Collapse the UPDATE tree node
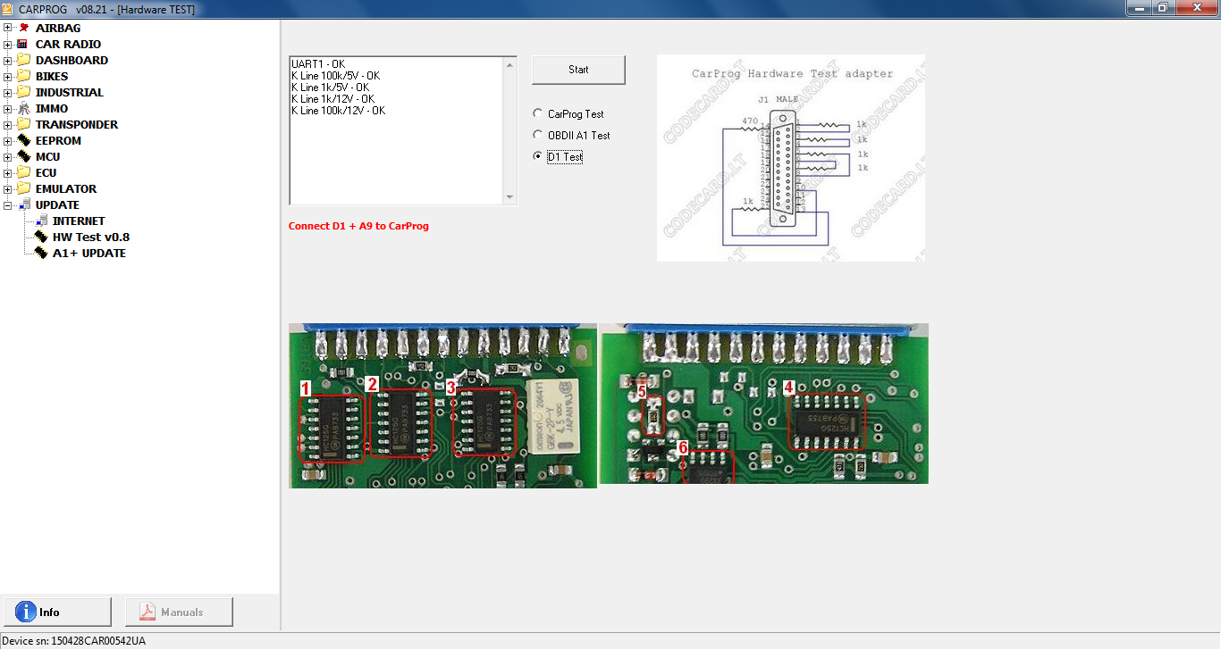This screenshot has height=650, width=1221. click(8, 204)
